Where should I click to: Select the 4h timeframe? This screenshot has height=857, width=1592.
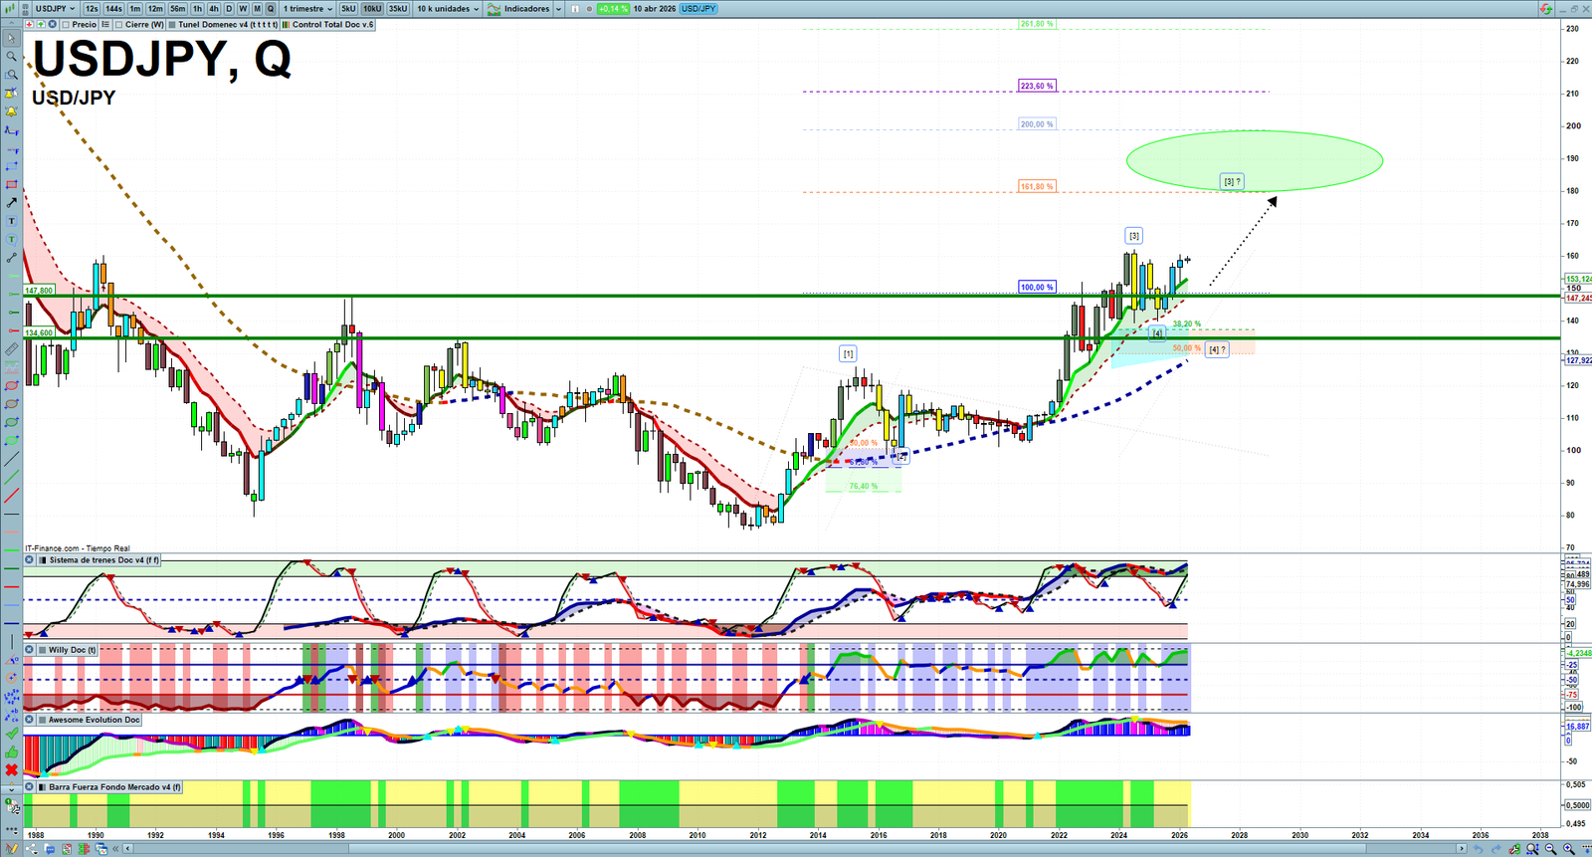(213, 9)
